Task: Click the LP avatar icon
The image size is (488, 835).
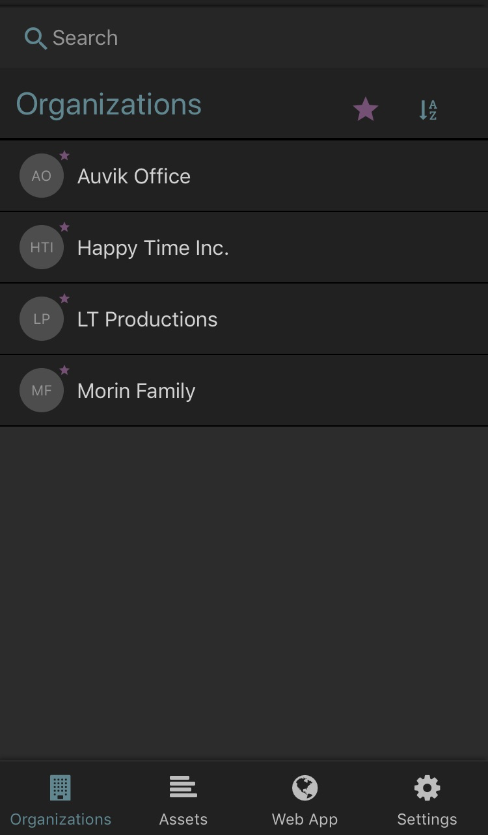Action: [x=42, y=319]
